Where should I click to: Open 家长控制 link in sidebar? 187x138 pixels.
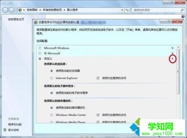click(13, 130)
